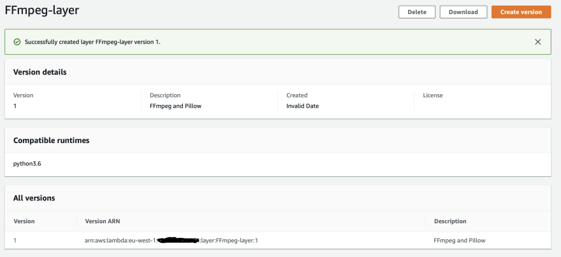The height and width of the screenshot is (257, 561).
Task: Sort by Description column header in All versions
Action: tap(450, 221)
